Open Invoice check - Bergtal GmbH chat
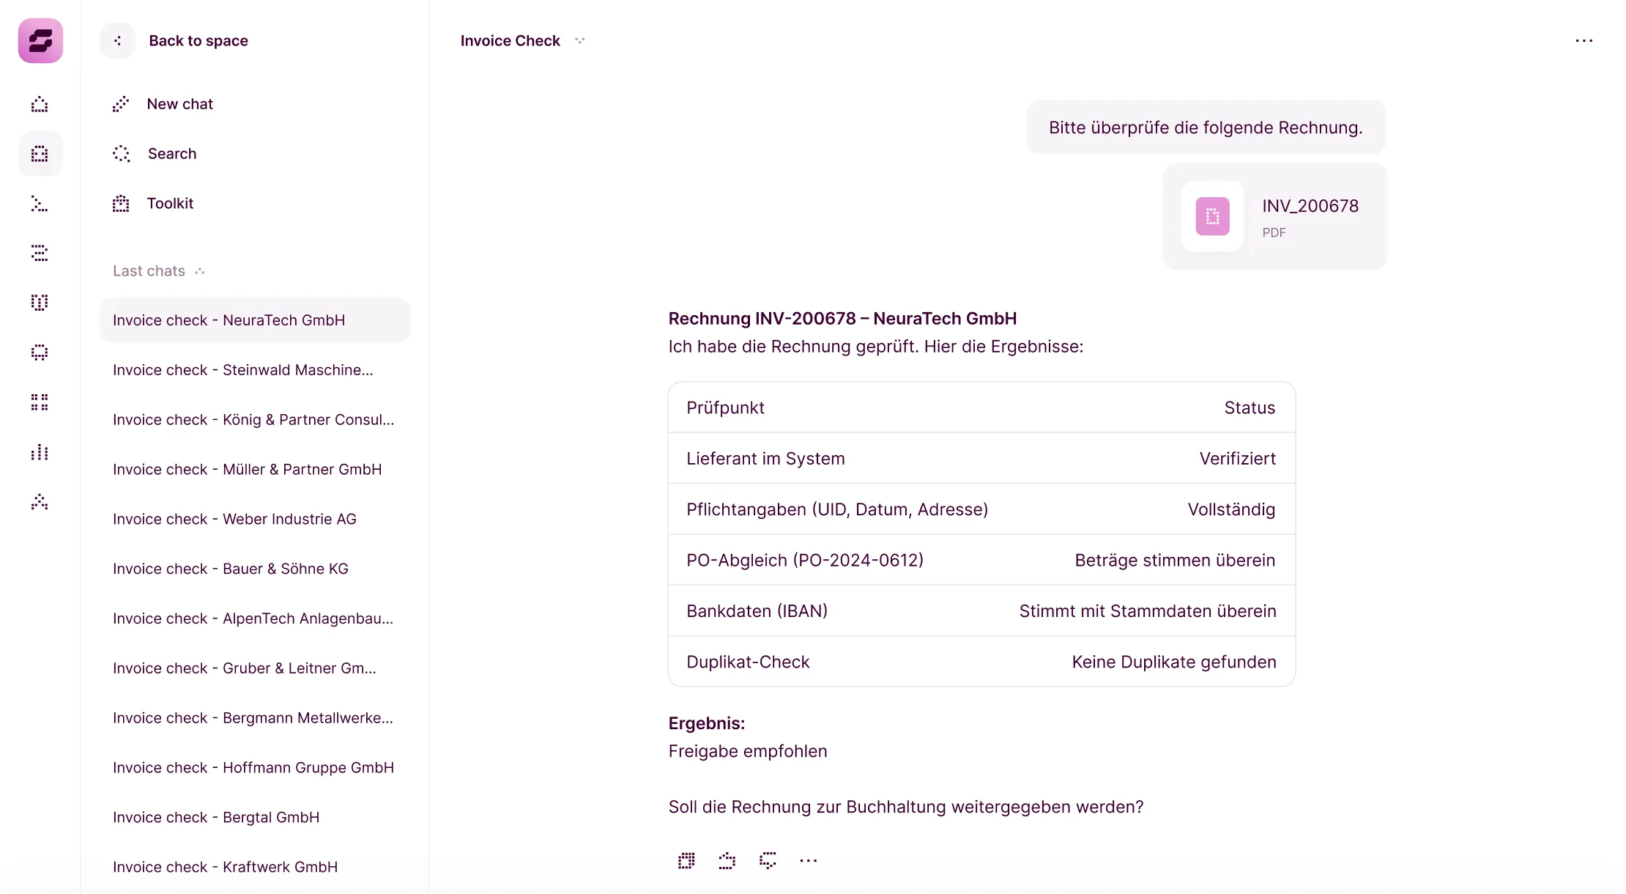This screenshot has width=1626, height=894. click(216, 817)
